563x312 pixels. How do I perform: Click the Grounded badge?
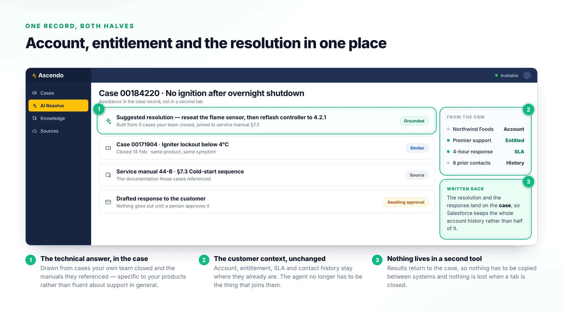coord(414,121)
